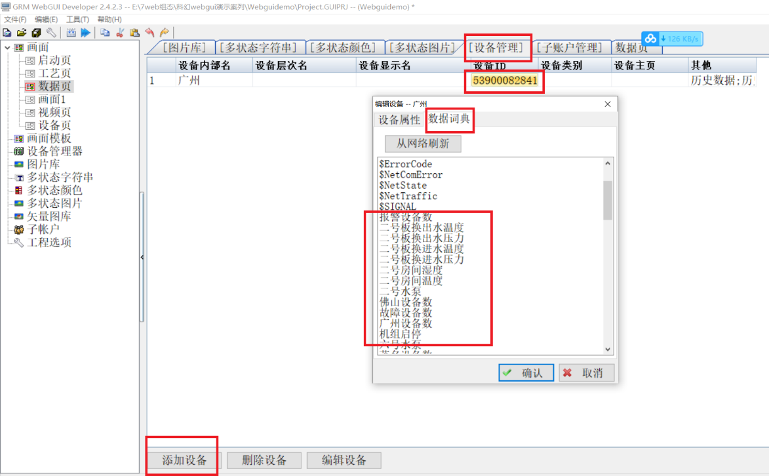769x476 pixels.
Task: Open the 工具(T) menu
Action: pos(77,20)
